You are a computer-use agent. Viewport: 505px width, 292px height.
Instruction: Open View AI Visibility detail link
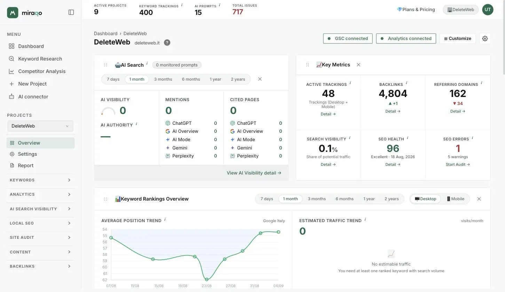254,173
